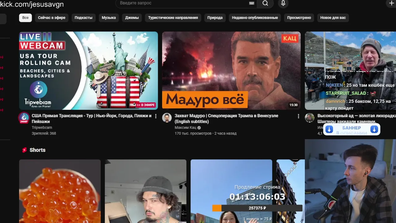Open the Shorts video with glass building
Screen dimensions: 396x223
tap(231, 191)
